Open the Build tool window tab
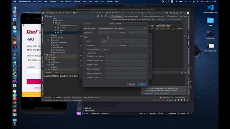This screenshot has width=230, height=129. click(67, 97)
